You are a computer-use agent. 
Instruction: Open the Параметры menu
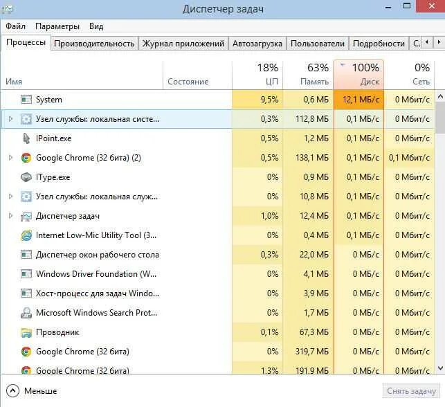(x=57, y=26)
